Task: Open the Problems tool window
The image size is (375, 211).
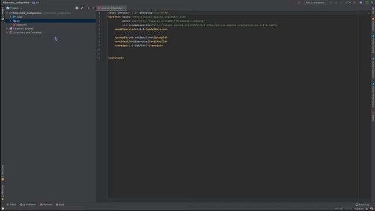Action: [x=28, y=205]
